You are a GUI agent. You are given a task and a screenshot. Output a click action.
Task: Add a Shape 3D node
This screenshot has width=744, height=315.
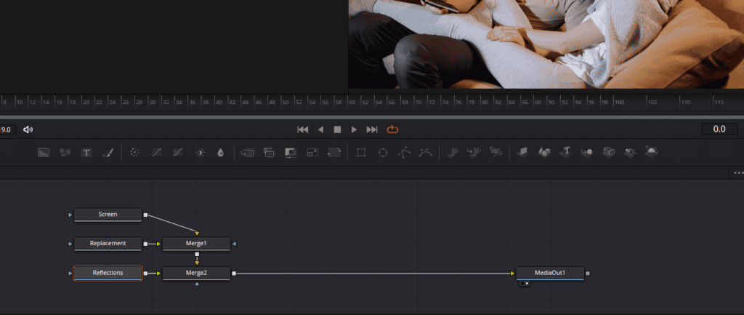tap(543, 152)
